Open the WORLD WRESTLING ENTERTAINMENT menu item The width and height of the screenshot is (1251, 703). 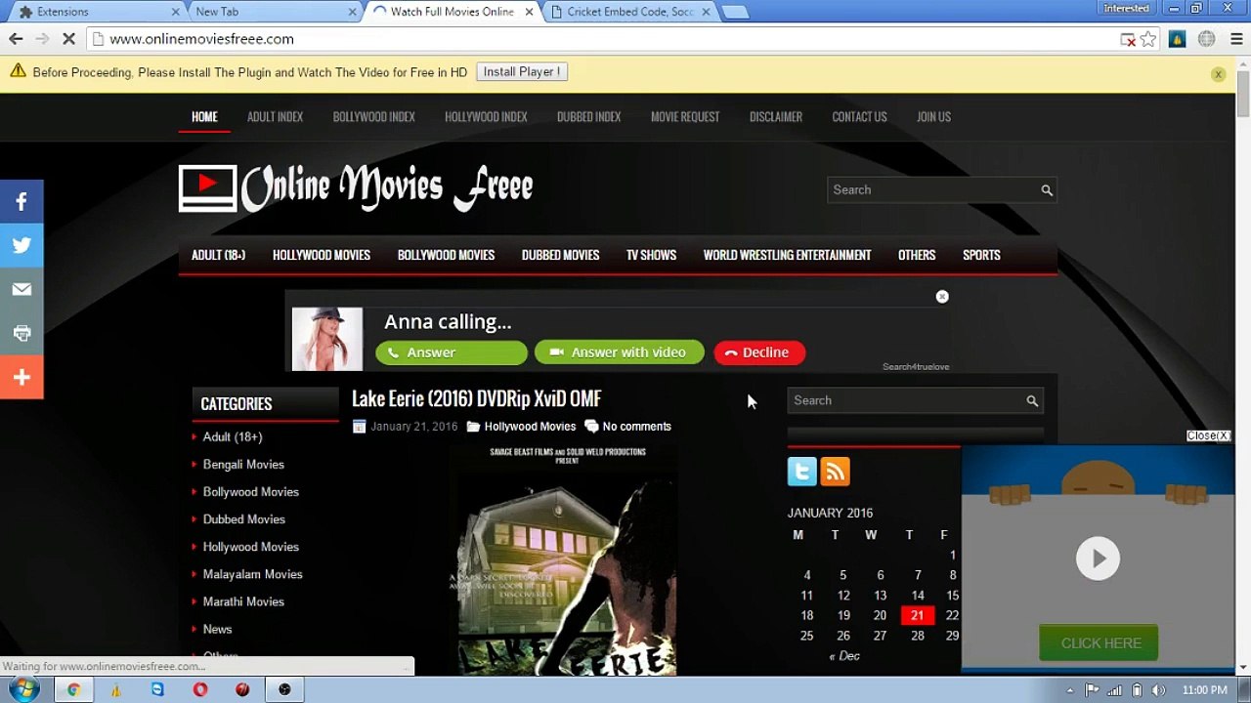787,255
